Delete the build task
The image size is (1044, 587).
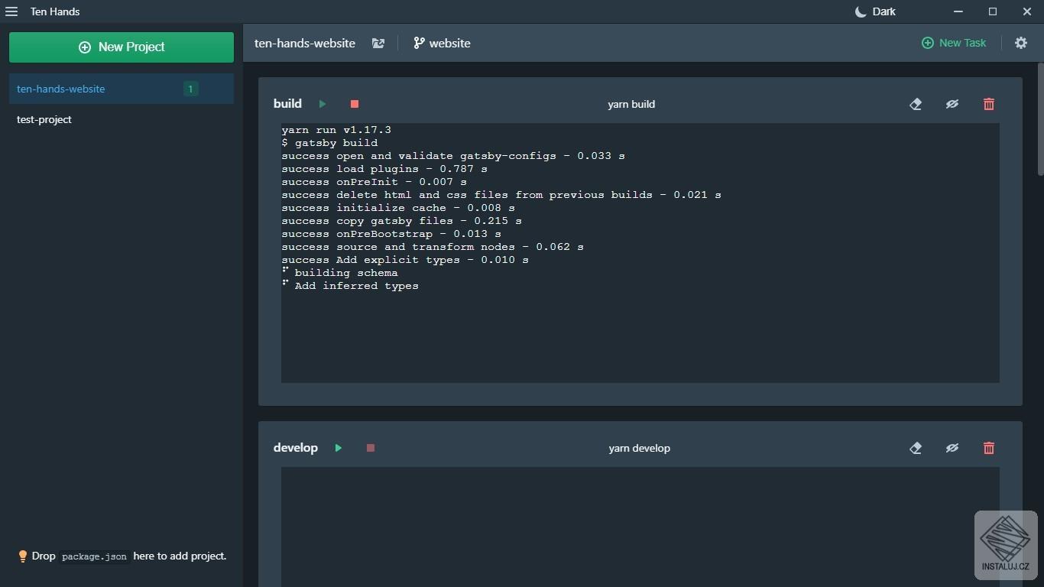(989, 104)
